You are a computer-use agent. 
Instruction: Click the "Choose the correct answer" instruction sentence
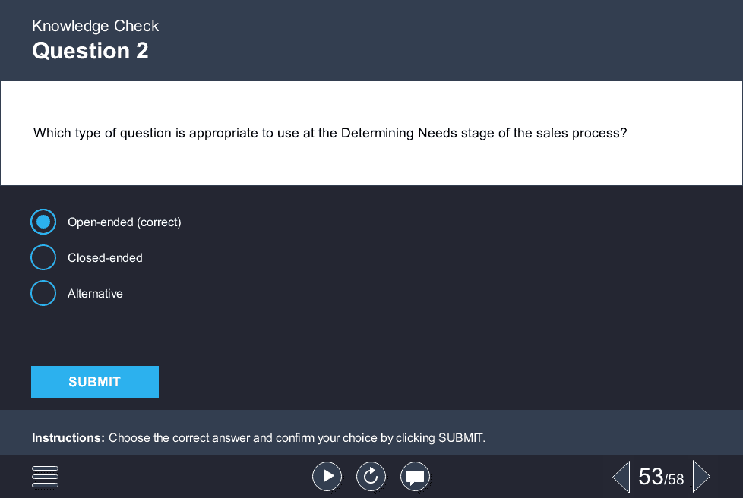[x=296, y=438]
